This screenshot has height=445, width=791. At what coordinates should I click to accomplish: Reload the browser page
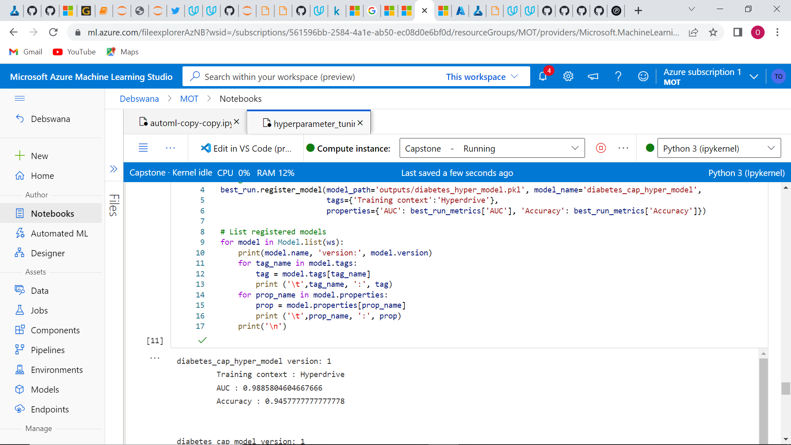[53, 32]
